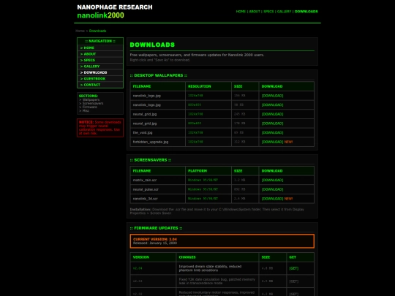The image size is (395, 296).
Task: Click the NANOPHAGE RESEARCH header title
Action: pos(115,7)
